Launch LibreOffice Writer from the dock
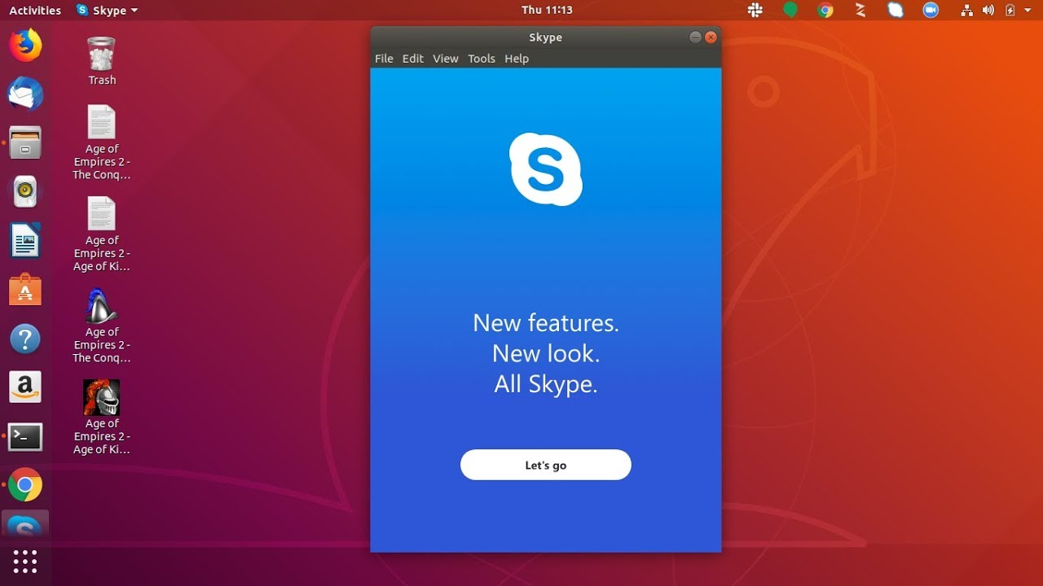 [x=25, y=241]
